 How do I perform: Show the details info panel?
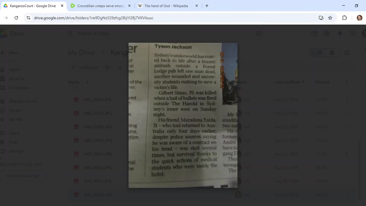click(347, 53)
